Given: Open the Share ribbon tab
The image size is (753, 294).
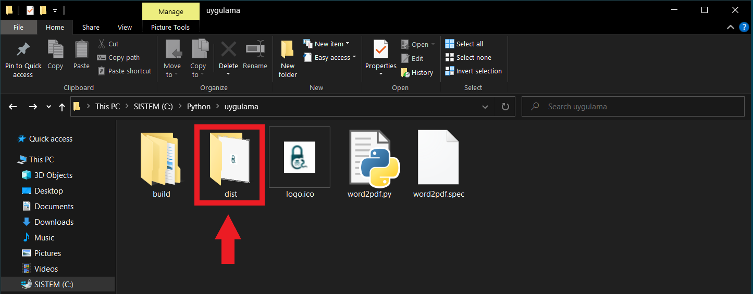Looking at the screenshot, I should click(x=91, y=28).
